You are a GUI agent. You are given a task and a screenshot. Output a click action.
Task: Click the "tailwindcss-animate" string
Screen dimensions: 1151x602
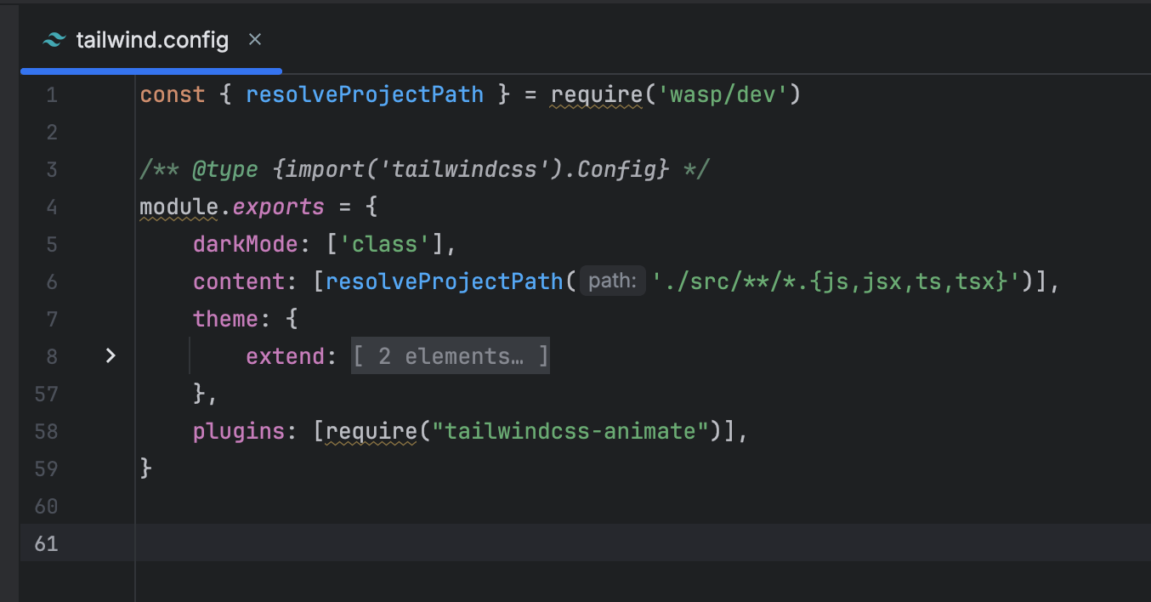click(x=570, y=431)
